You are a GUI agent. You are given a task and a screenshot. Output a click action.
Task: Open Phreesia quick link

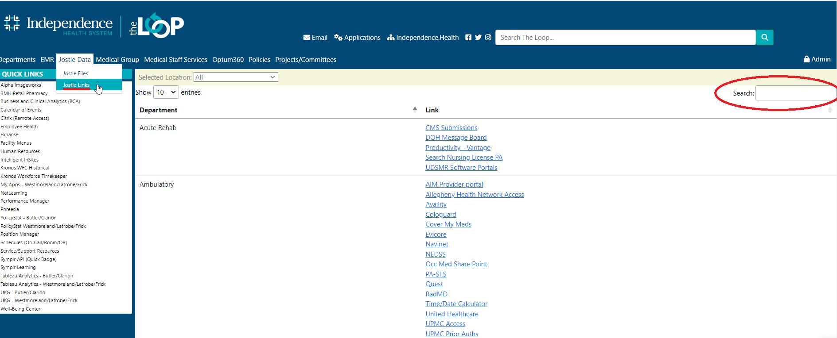click(10, 209)
